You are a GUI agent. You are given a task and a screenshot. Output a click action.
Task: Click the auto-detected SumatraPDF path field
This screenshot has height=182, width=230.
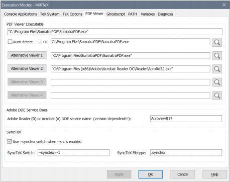(131, 42)
